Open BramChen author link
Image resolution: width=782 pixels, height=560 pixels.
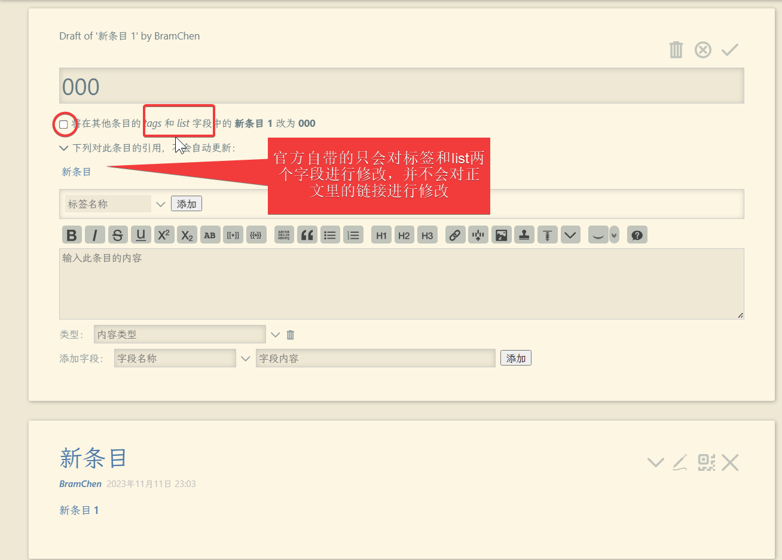(80, 484)
